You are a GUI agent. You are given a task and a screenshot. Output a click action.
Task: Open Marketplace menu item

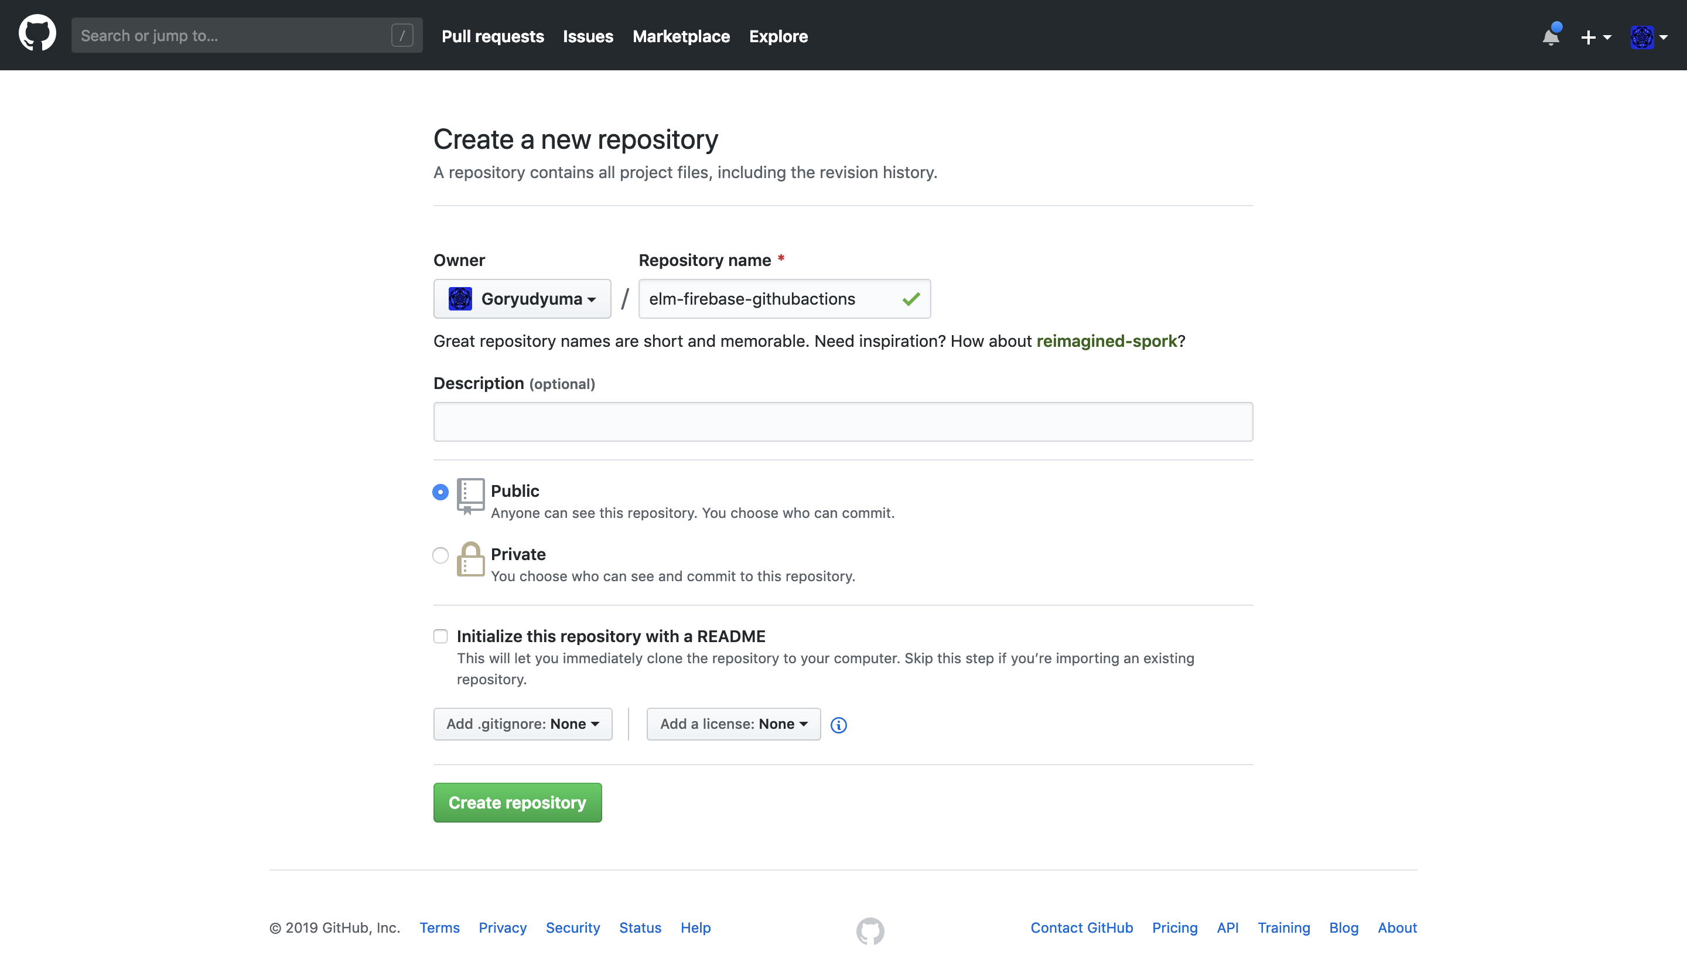[681, 35]
